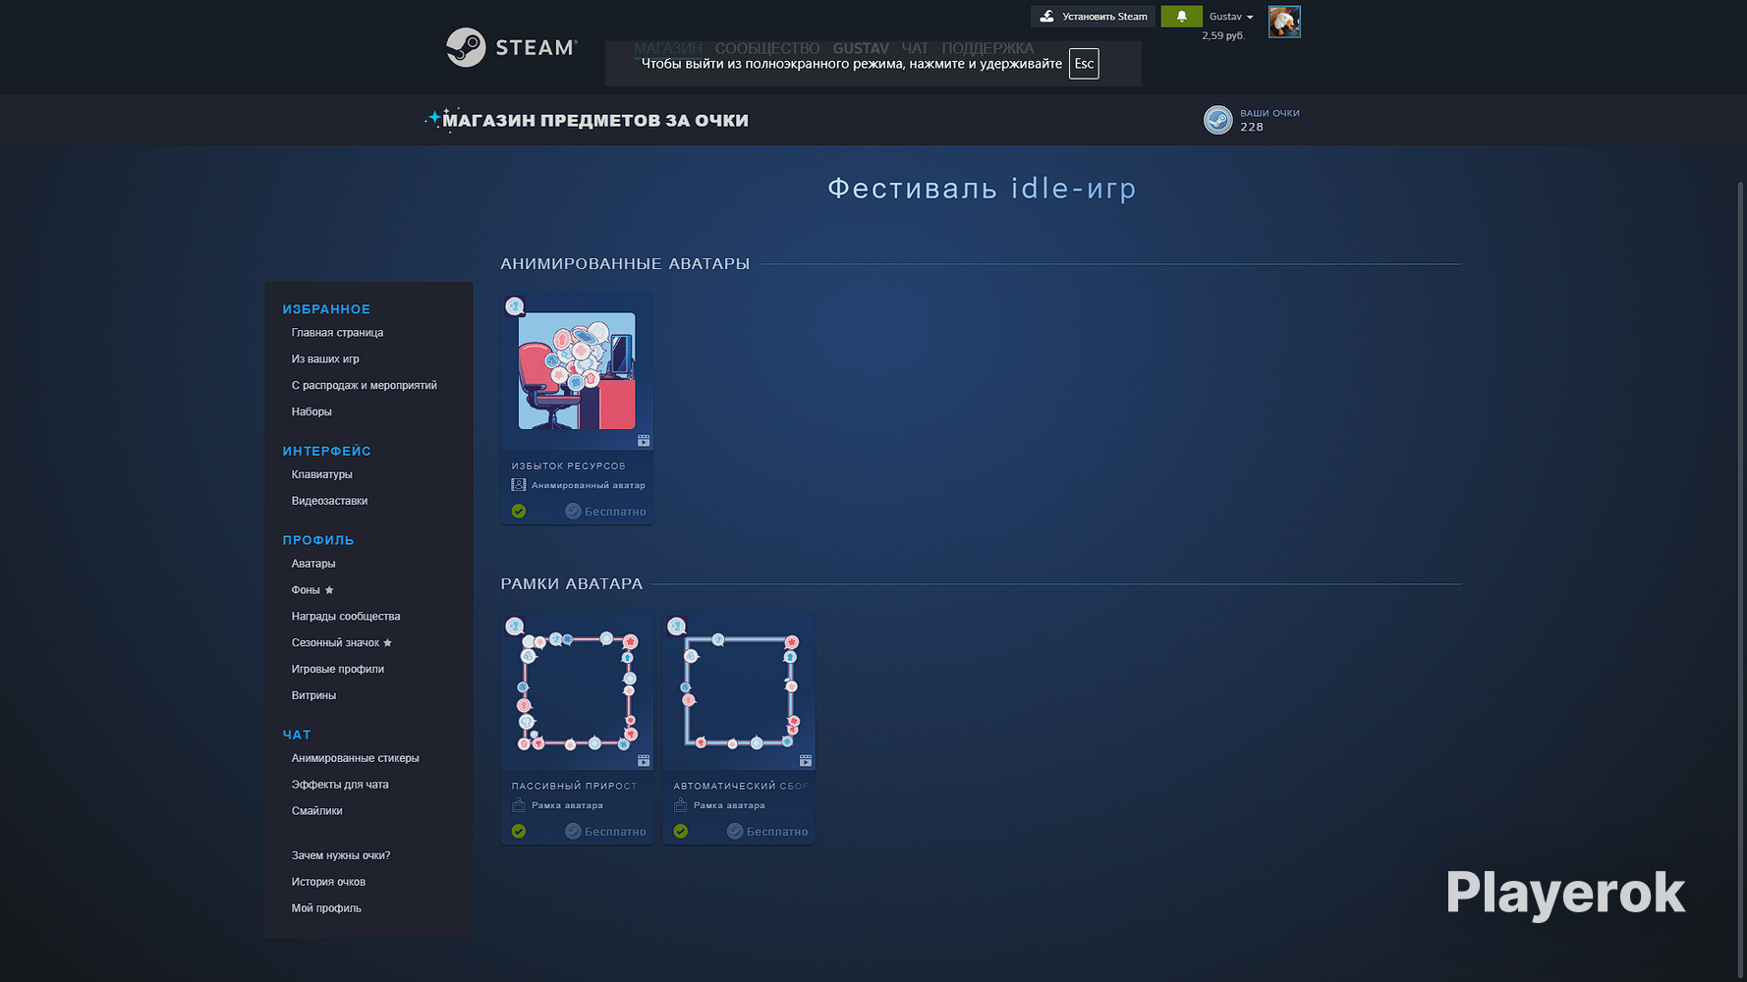The image size is (1747, 982).
Task: Click the Steam logo in the header
Action: [511, 47]
